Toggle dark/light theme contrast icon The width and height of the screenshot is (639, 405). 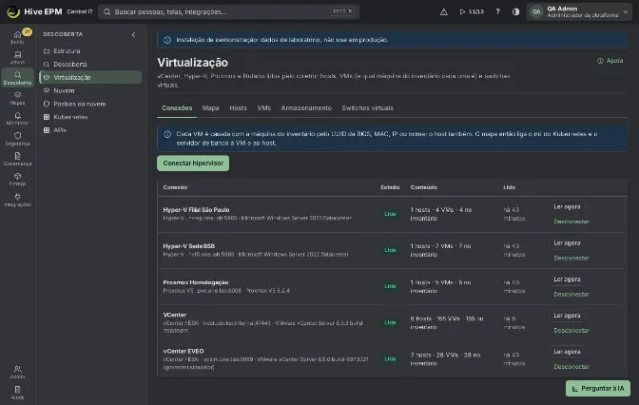[515, 11]
